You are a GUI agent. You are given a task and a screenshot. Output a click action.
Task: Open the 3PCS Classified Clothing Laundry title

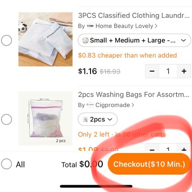coord(134,16)
